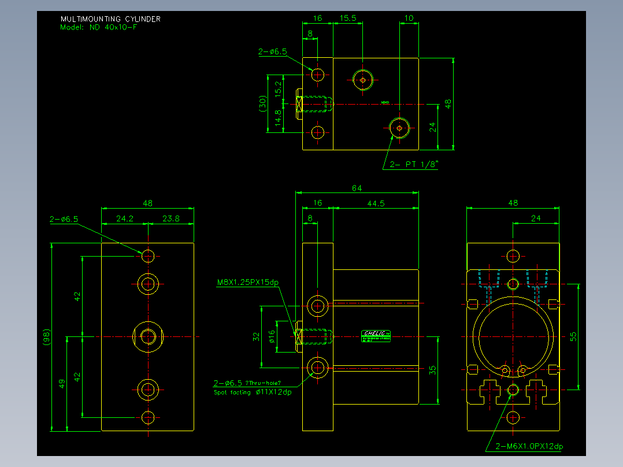The width and height of the screenshot is (623, 467).
Task: Select the 'Spot facing ø11X12dp' note
Action: click(253, 392)
